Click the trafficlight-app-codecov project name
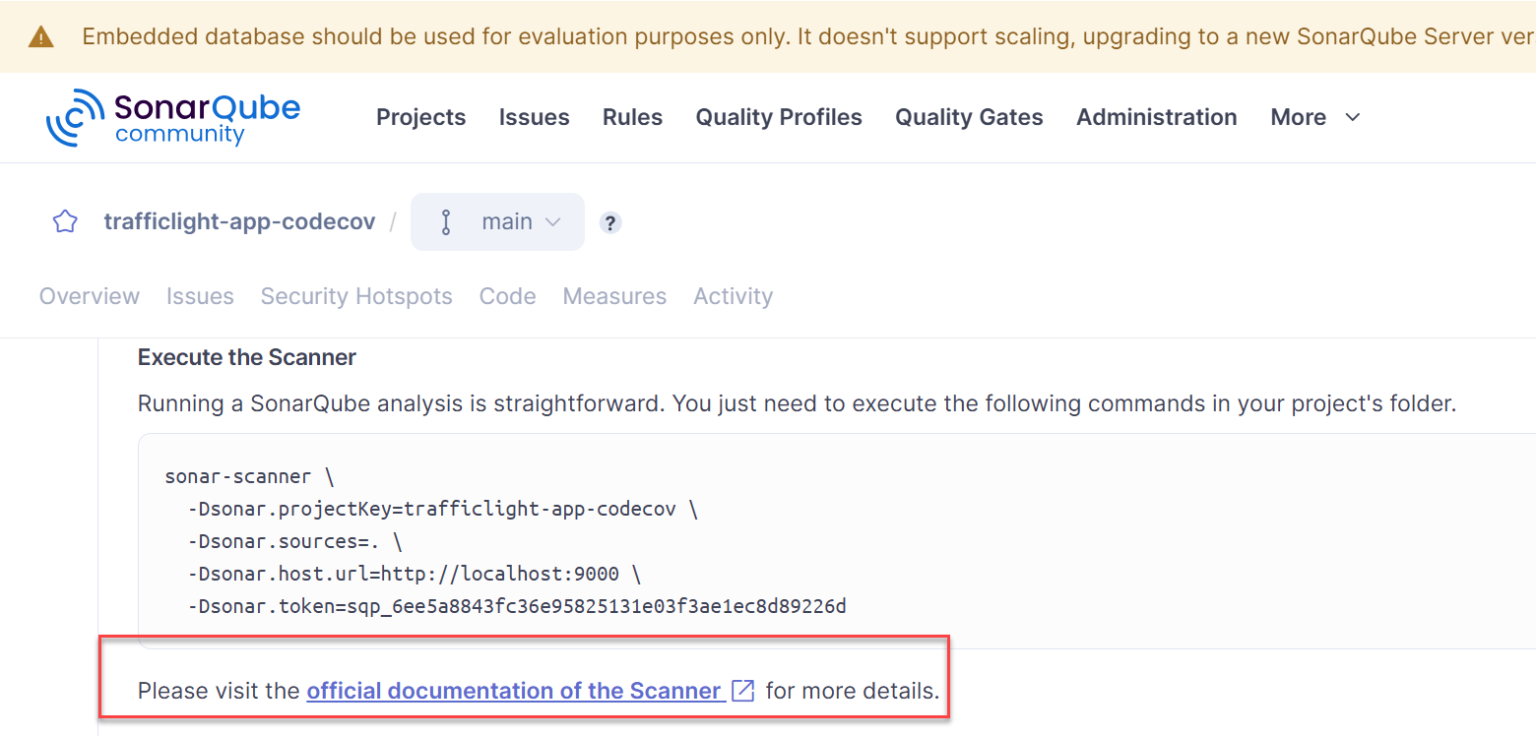 [239, 221]
